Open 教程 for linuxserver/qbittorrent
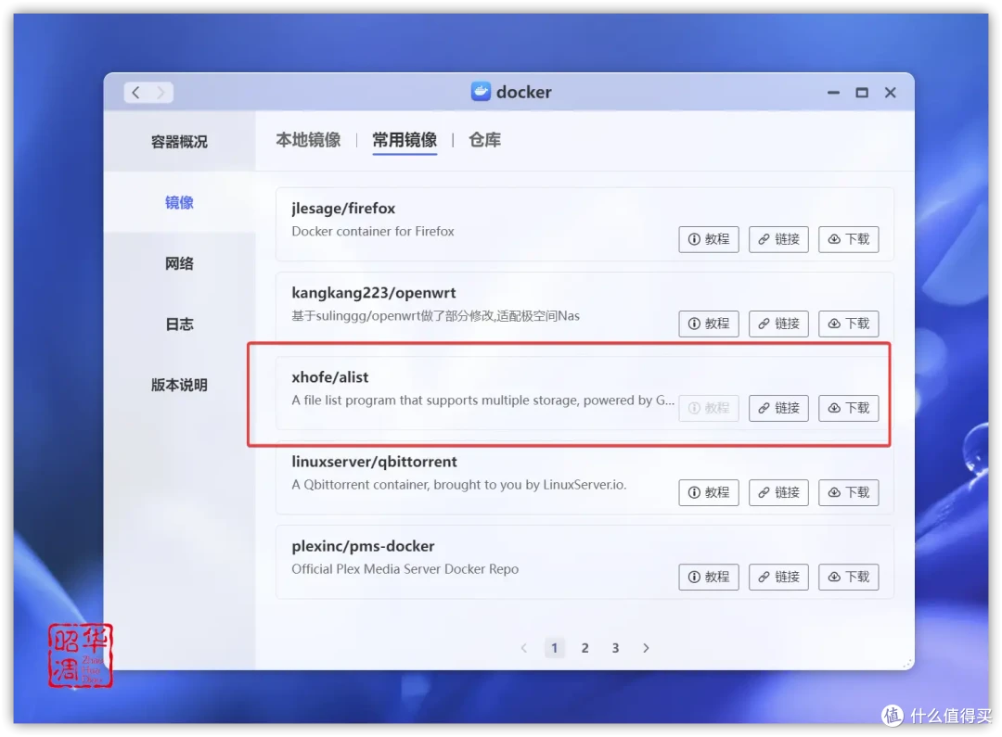 709,492
